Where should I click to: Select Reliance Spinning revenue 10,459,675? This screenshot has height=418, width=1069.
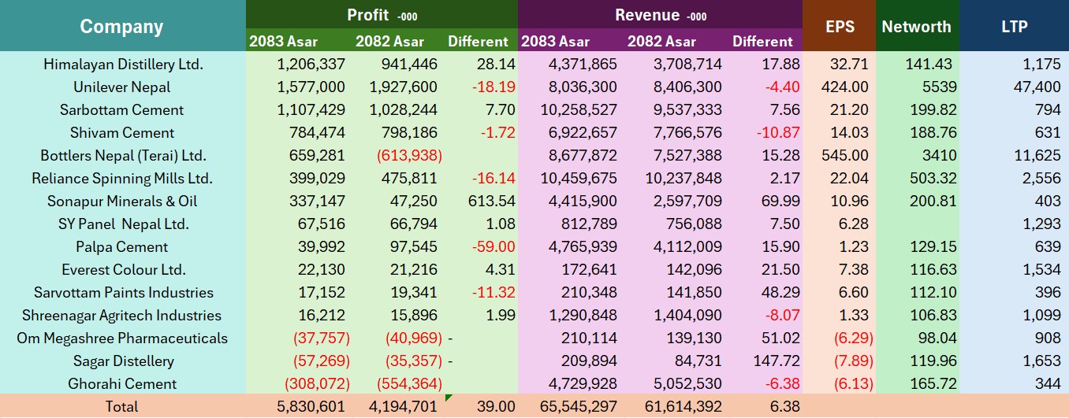click(579, 178)
